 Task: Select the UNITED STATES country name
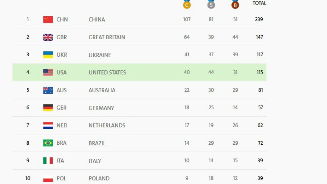coord(107,73)
